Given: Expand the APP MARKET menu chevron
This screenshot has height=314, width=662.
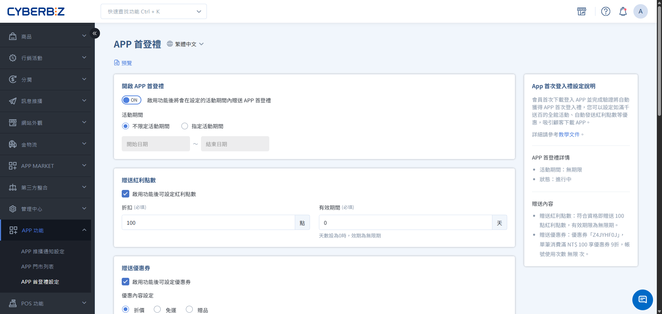Looking at the screenshot, I should click(x=84, y=165).
